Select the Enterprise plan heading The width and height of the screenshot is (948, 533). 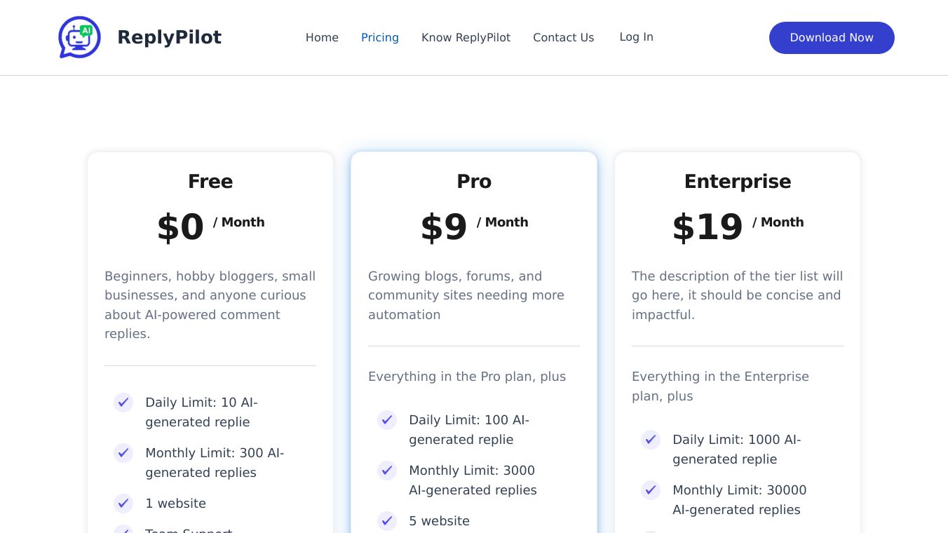pyautogui.click(x=738, y=182)
